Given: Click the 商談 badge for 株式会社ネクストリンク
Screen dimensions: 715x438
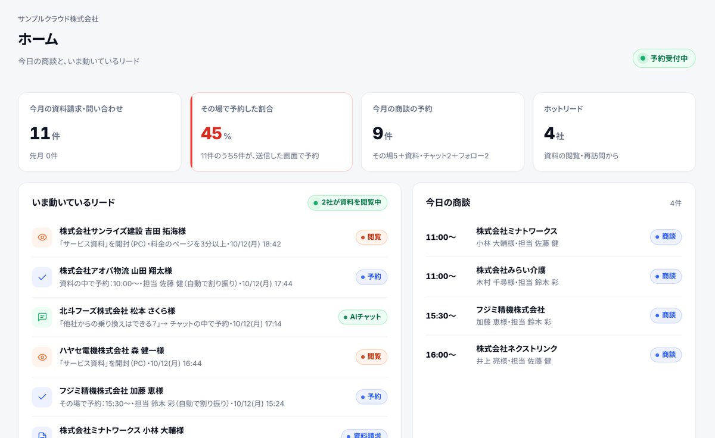Looking at the screenshot, I should (666, 355).
